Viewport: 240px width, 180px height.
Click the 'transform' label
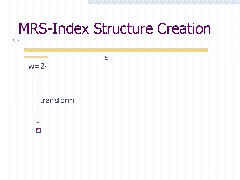coord(57,100)
